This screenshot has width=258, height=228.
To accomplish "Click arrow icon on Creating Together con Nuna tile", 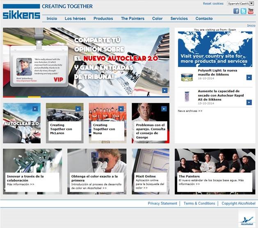I will [x=121, y=109].
